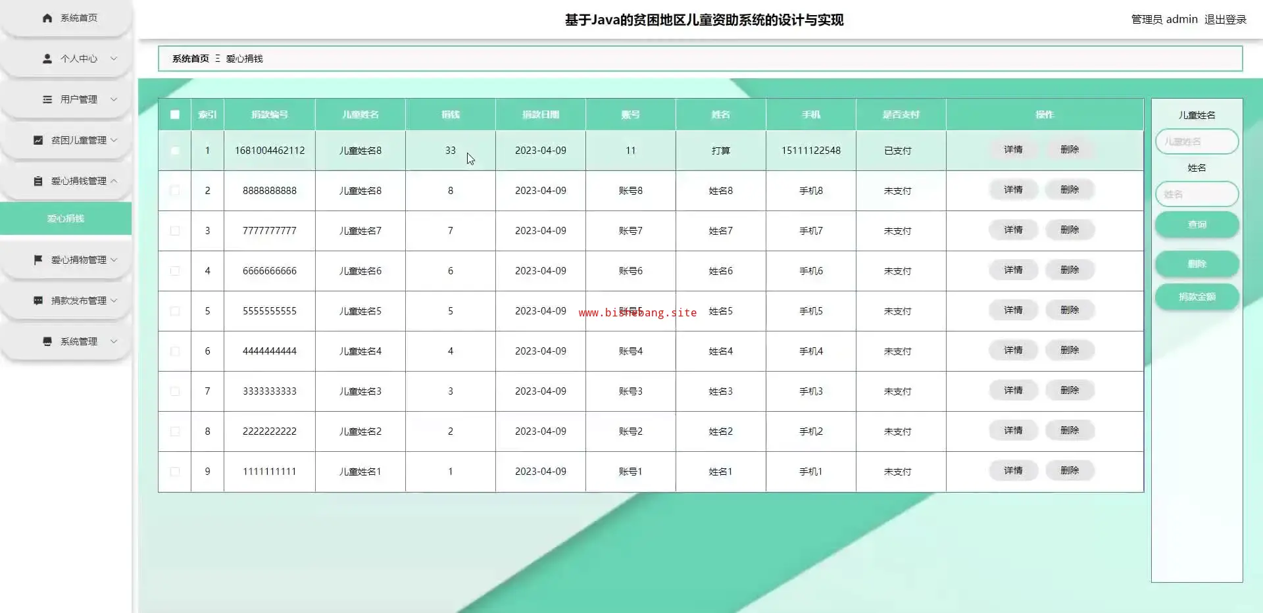This screenshot has height=613, width=1263.
Task: Expand the 用户管理 chevron
Action: pos(114,99)
